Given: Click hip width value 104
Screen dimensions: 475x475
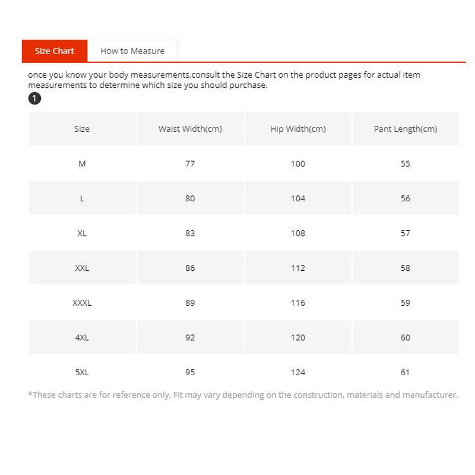Looking at the screenshot, I should 298,198.
